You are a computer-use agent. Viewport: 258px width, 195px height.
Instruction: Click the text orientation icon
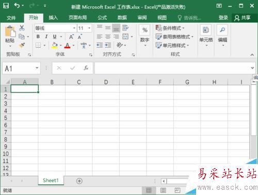(120, 45)
